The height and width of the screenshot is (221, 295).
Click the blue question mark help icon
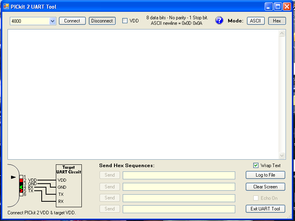(x=219, y=20)
